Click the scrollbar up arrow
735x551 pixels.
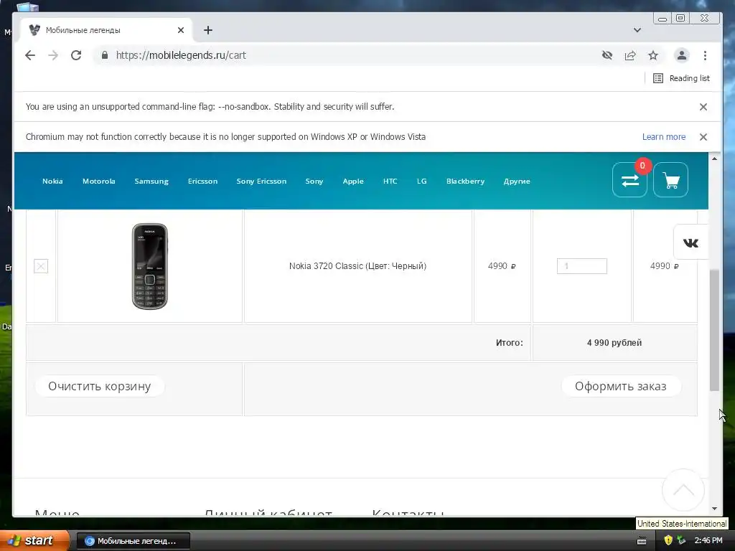coord(714,159)
